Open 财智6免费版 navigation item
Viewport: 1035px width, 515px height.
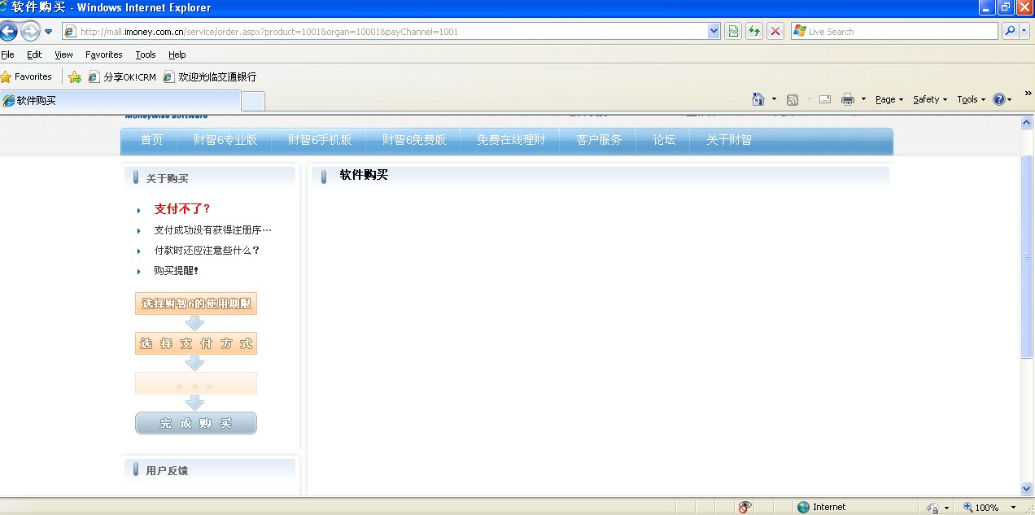[x=414, y=140]
